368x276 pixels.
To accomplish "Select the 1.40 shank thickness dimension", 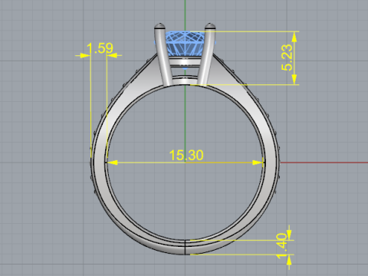I will 282,245.
